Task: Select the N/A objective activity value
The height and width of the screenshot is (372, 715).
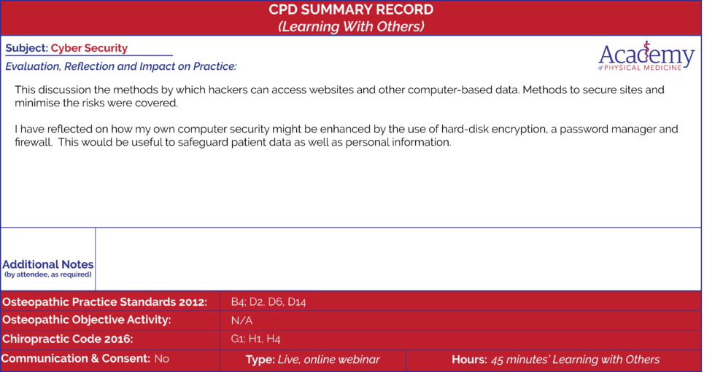Action: (241, 320)
